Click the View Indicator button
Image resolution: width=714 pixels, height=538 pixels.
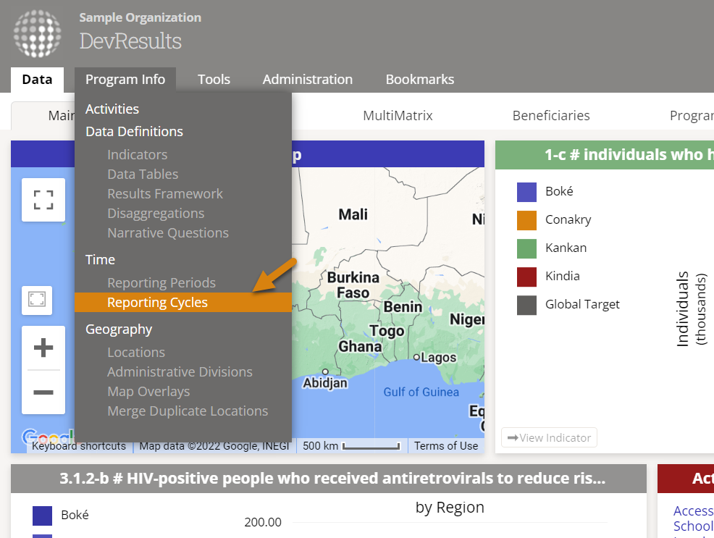point(549,437)
